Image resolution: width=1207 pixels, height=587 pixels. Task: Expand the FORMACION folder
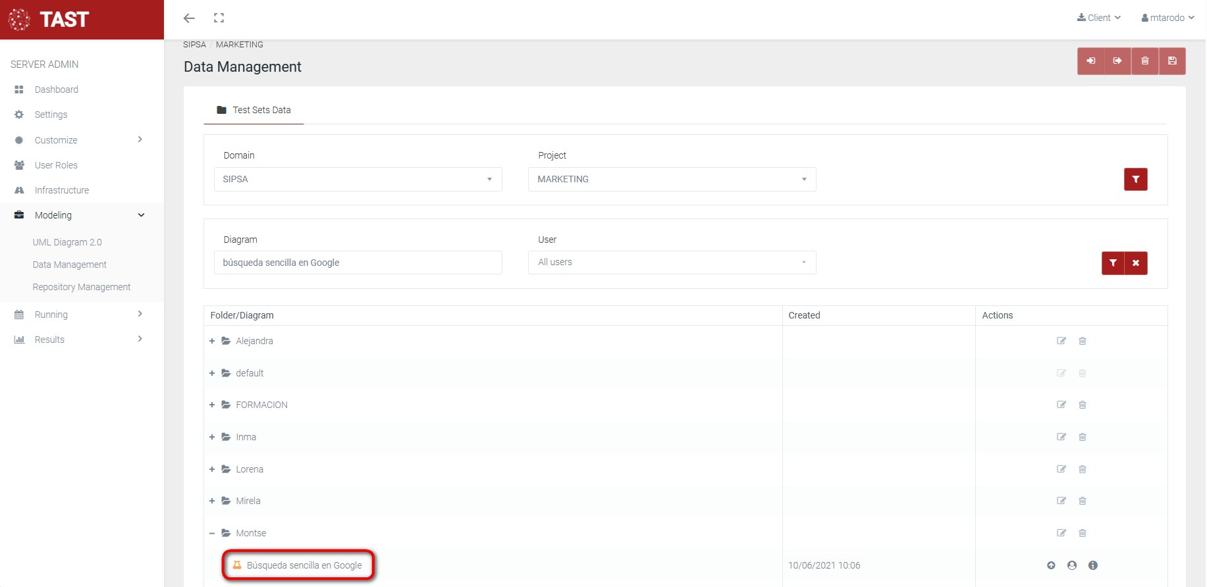point(212,405)
